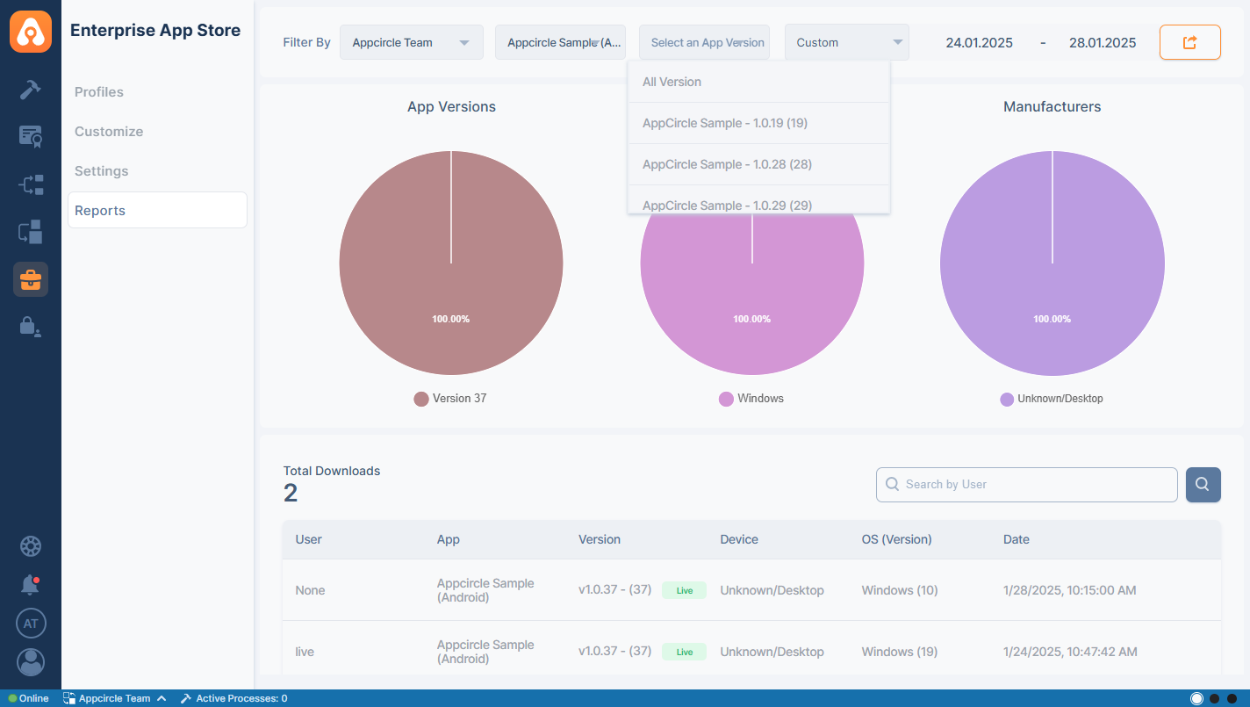Click the Appcircle logo icon
The image size is (1250, 707).
[31, 31]
